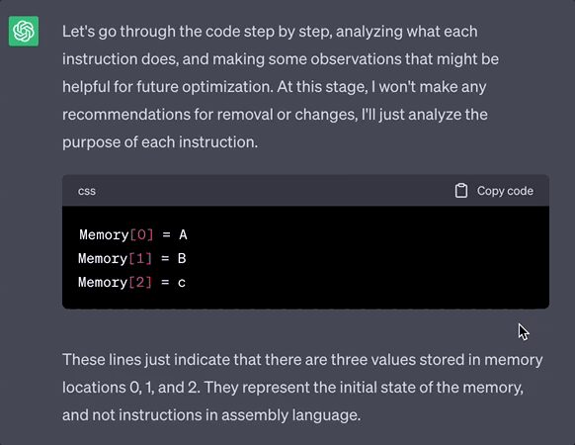Click the value "B" in second code line
The image size is (575, 445).
(182, 258)
